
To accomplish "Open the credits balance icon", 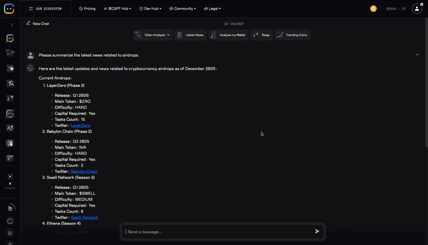I will click(x=10, y=177).
